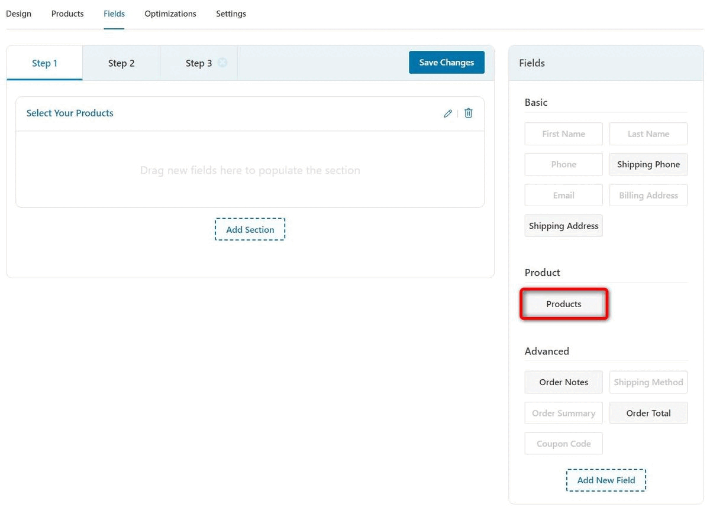The width and height of the screenshot is (710, 511).
Task: Choose the Shipping Address field
Action: [564, 226]
